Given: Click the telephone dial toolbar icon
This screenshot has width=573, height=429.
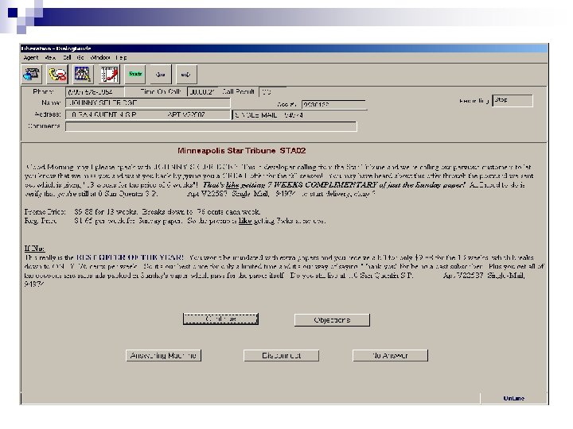Looking at the screenshot, I should coord(32,75).
